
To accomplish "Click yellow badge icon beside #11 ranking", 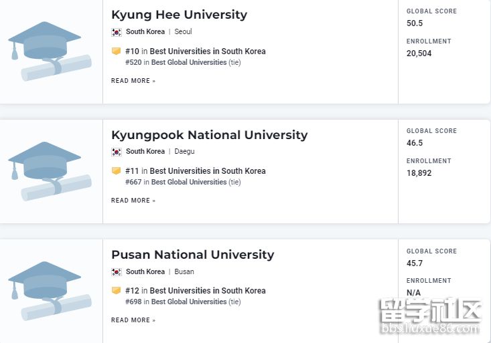I will (x=117, y=170).
